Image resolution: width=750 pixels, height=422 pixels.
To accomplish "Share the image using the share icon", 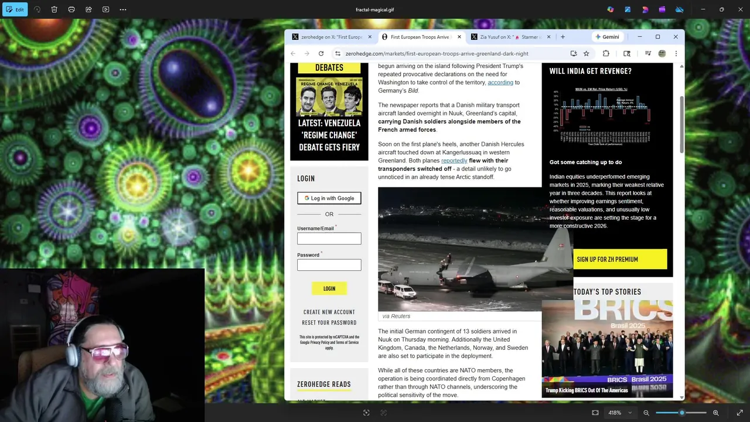I will pyautogui.click(x=88, y=9).
